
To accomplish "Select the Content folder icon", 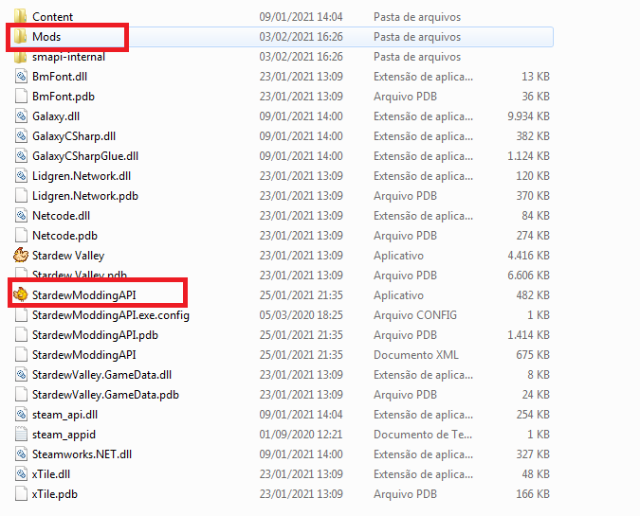I will [x=21, y=16].
